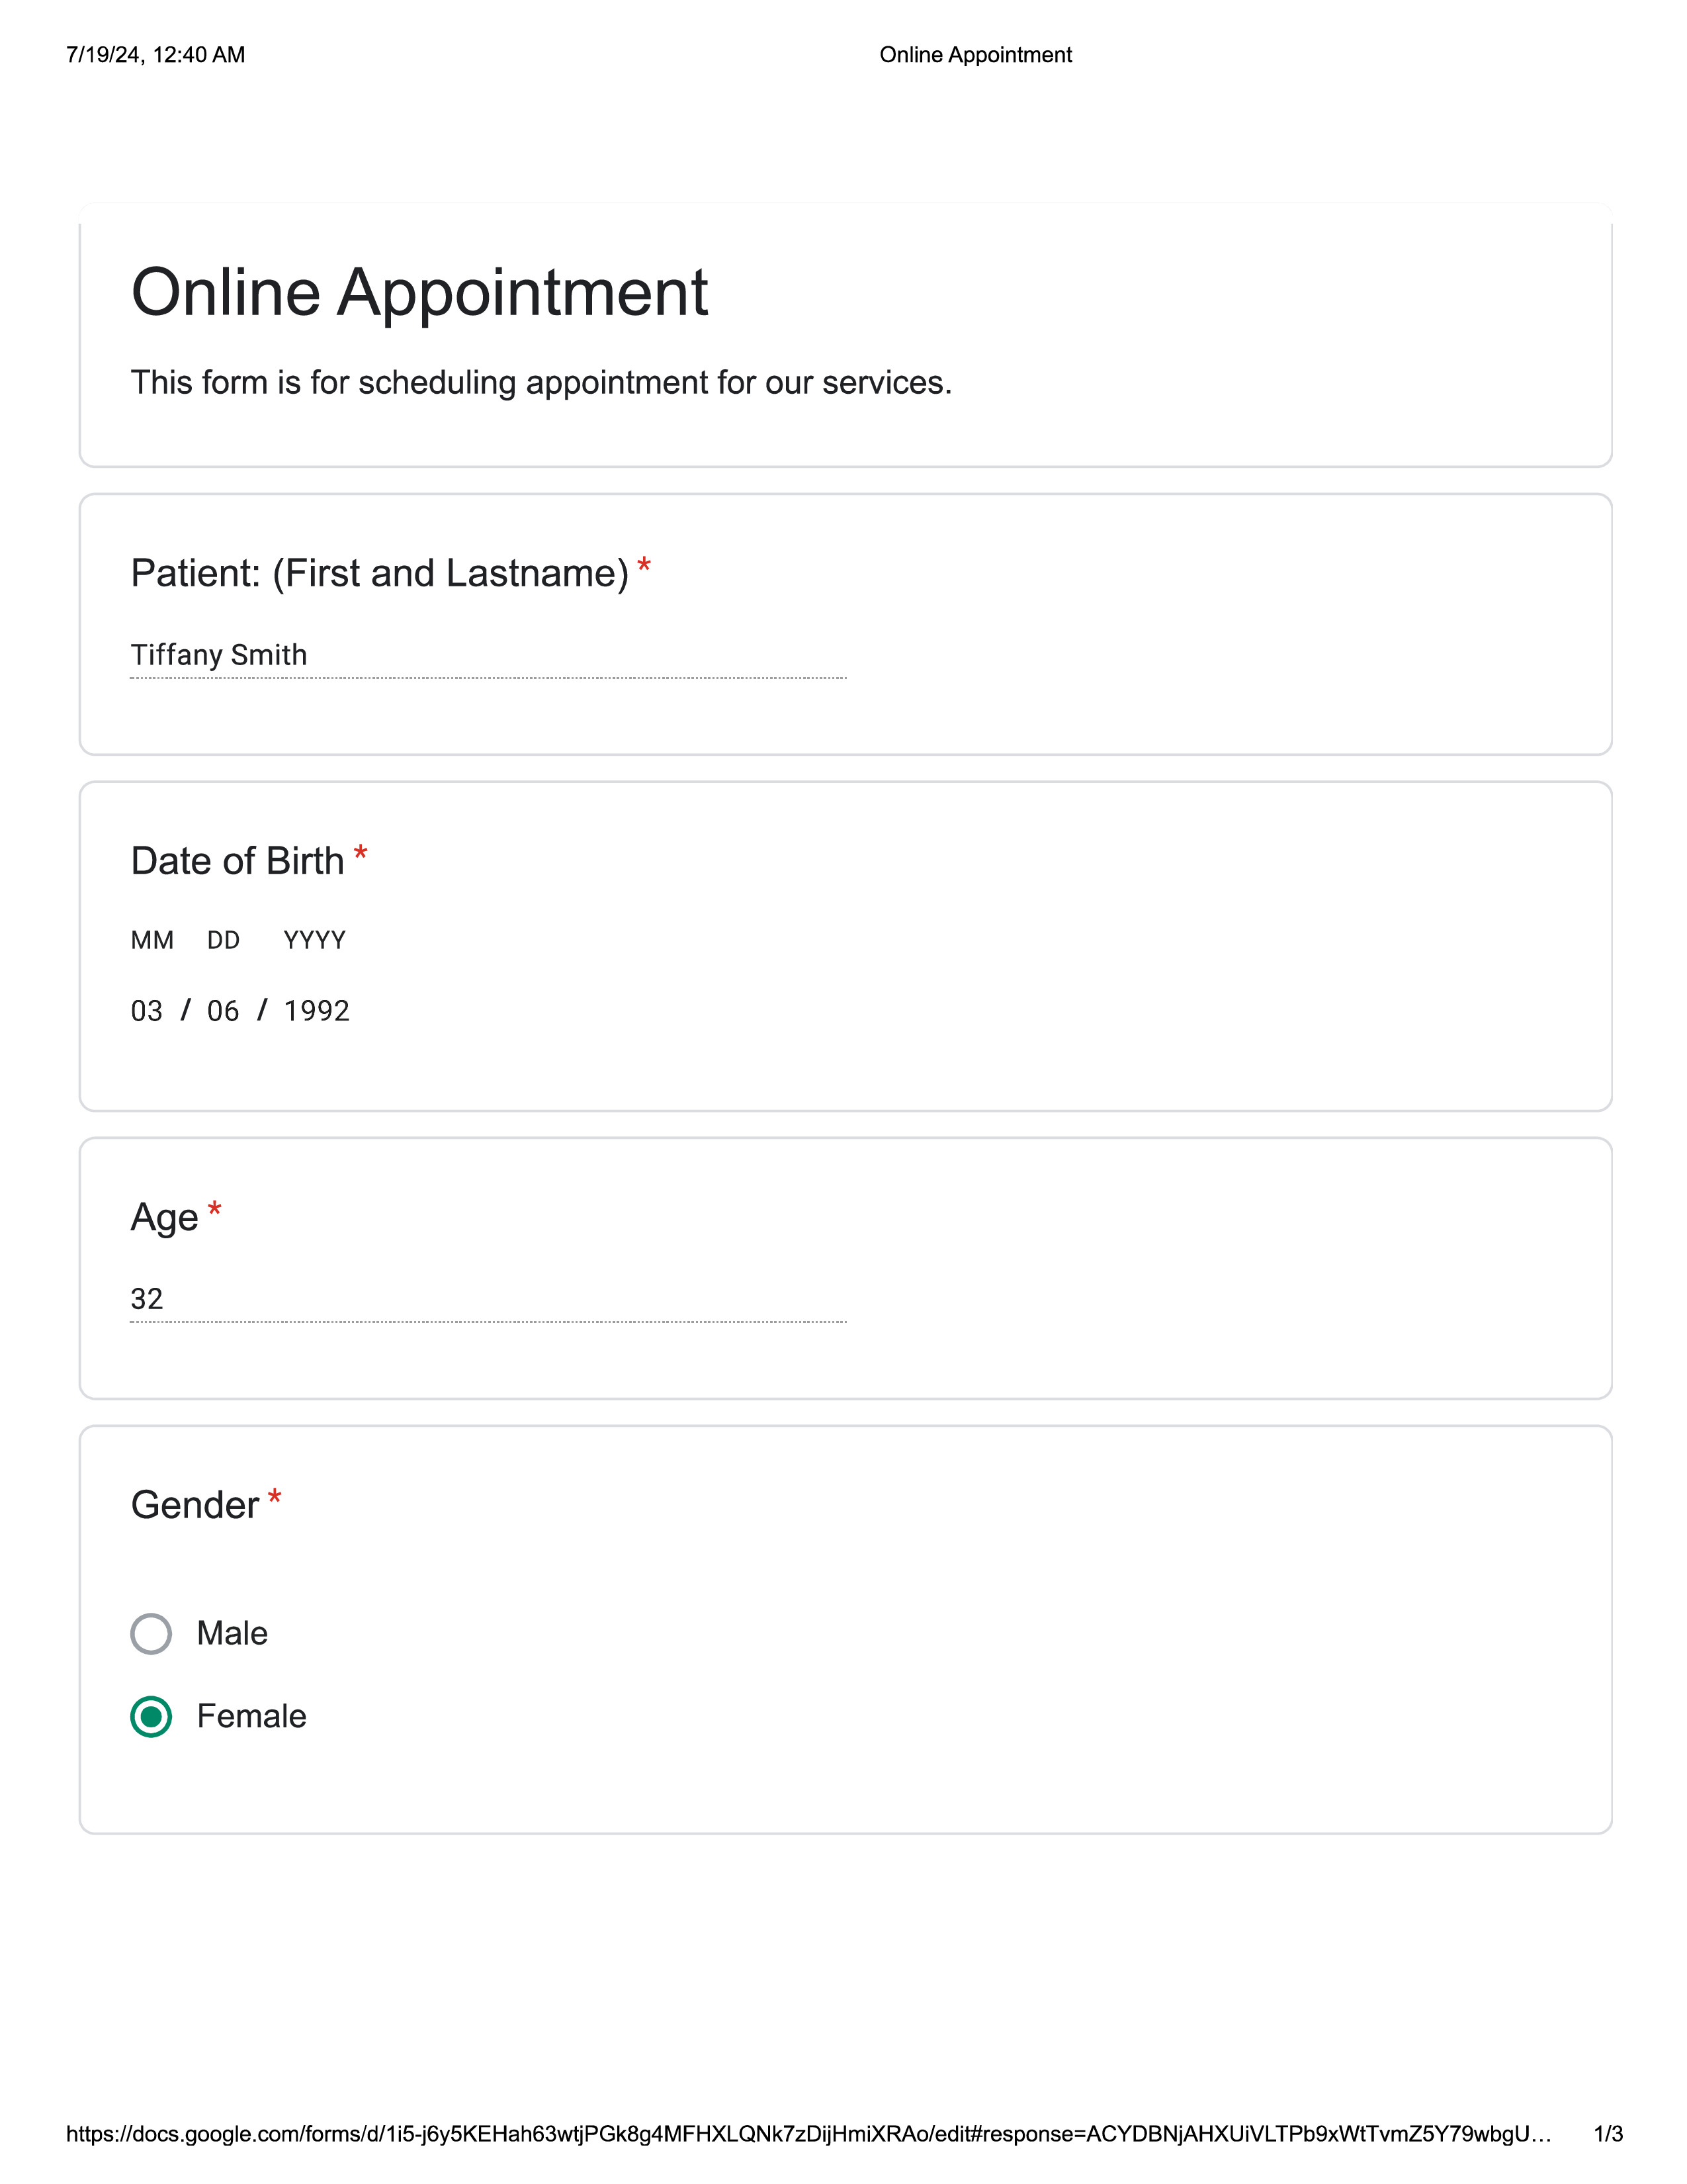Click the print timestamp 7/19/24, 12:40 AM

tap(156, 55)
